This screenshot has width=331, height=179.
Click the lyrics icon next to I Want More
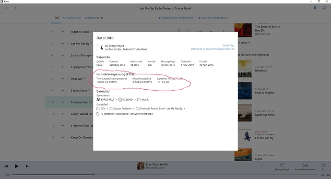tap(89, 90)
